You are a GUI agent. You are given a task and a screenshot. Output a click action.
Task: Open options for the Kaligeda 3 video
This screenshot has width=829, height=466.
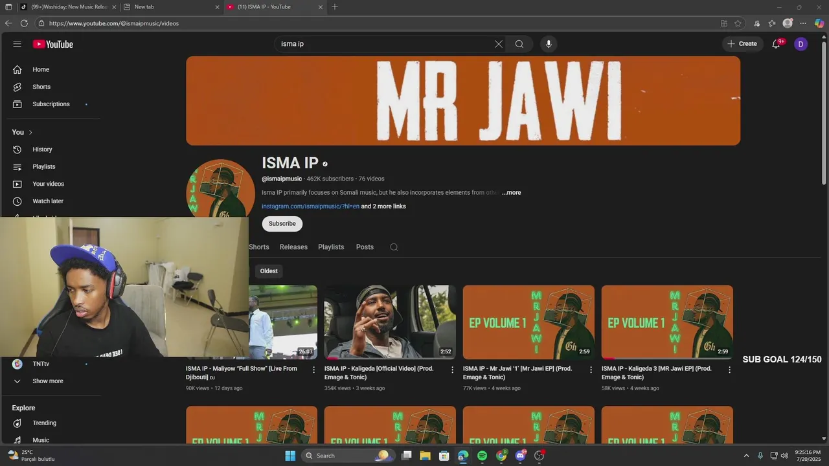click(x=729, y=370)
